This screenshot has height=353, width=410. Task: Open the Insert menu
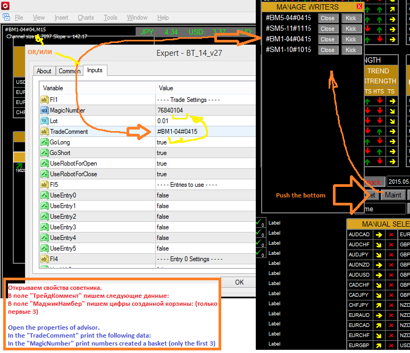(x=61, y=18)
